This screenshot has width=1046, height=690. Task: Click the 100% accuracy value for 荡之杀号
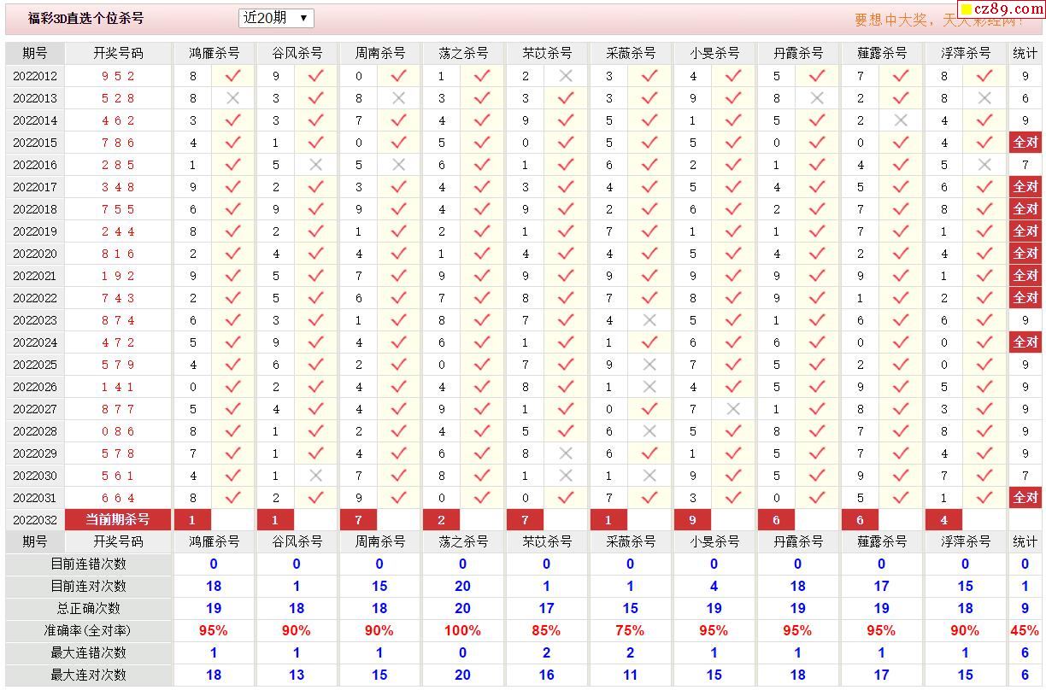click(x=462, y=630)
